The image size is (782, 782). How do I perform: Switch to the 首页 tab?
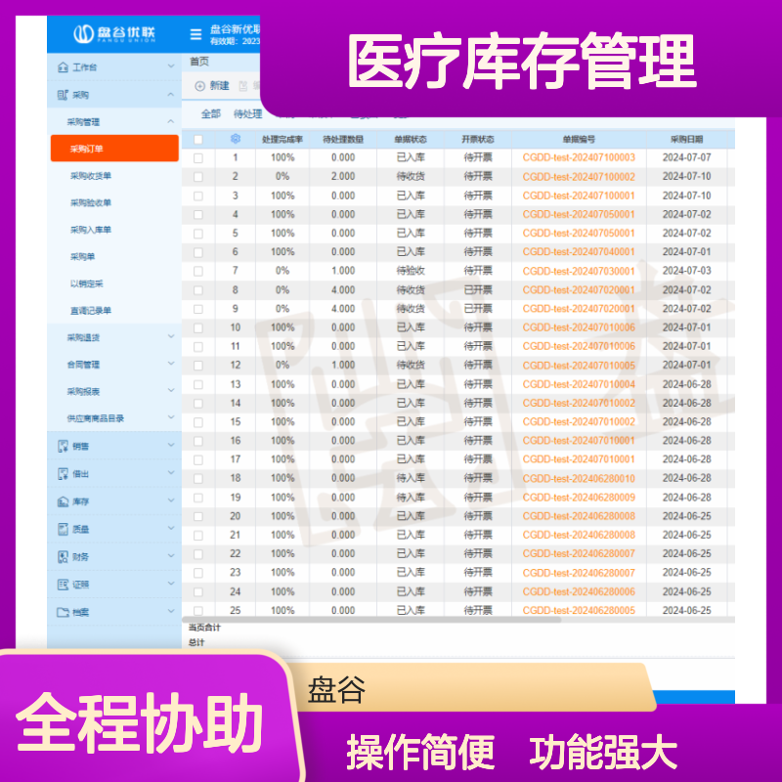point(199,62)
